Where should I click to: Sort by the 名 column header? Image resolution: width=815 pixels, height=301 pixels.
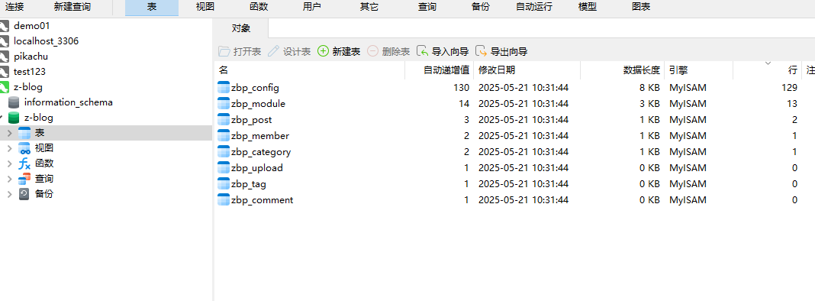point(309,70)
